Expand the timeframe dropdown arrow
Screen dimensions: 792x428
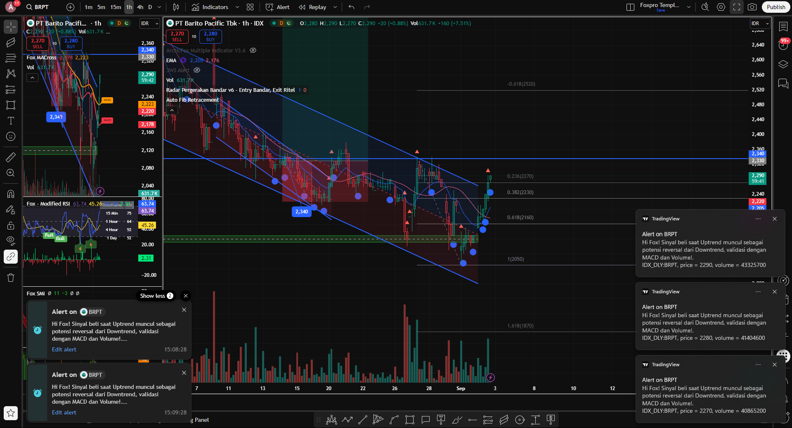tap(159, 7)
